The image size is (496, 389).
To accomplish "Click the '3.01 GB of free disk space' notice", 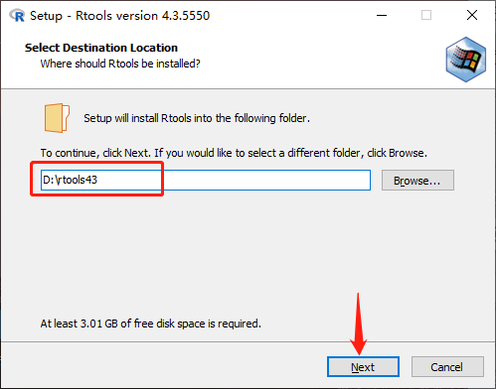I will pyautogui.click(x=151, y=324).
